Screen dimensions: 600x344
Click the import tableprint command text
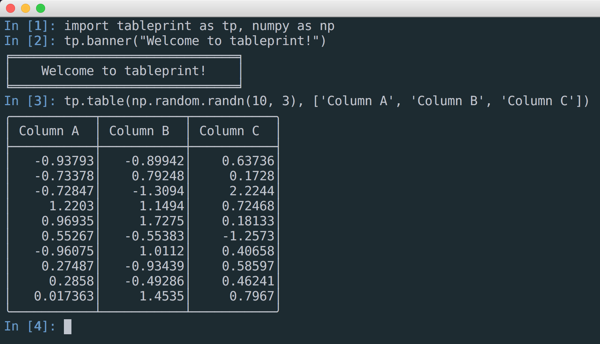[x=128, y=26]
